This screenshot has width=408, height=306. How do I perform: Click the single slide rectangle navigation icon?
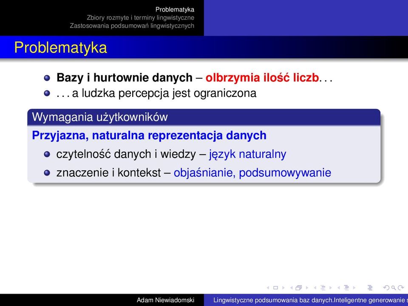tap(275, 288)
